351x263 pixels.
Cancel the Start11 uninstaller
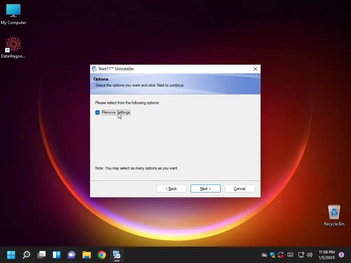tap(240, 189)
